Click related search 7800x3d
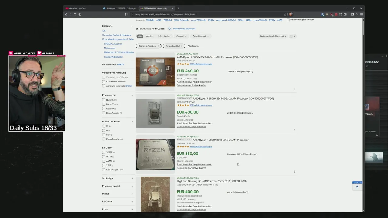388x218 pixels. (x=168, y=20)
